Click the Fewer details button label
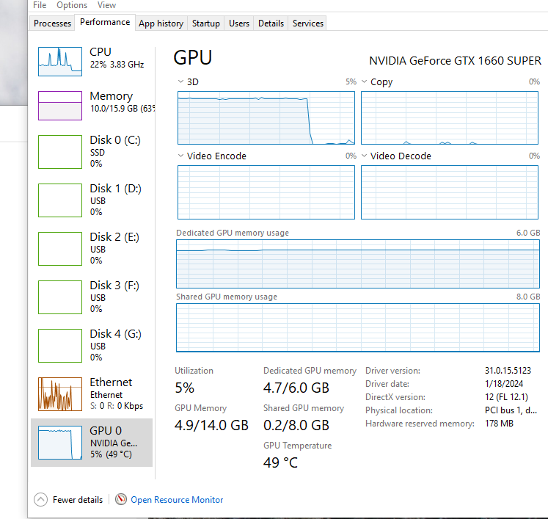548x519 pixels. coord(78,500)
